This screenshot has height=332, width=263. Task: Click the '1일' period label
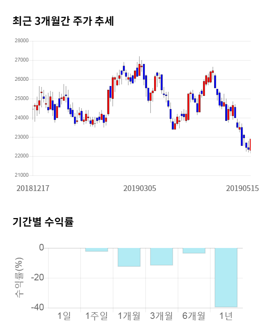(x=64, y=316)
